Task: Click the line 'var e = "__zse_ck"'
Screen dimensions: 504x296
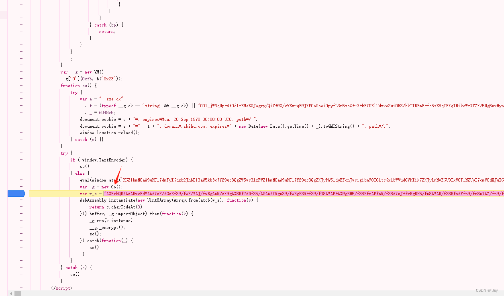Action: [101, 99]
